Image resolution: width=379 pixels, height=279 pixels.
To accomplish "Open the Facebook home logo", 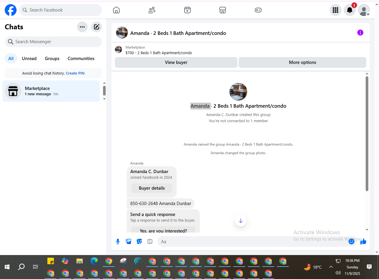I will [x=11, y=10].
